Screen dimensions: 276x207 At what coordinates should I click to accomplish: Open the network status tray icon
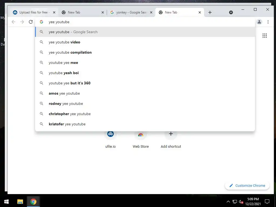[x=235, y=202]
